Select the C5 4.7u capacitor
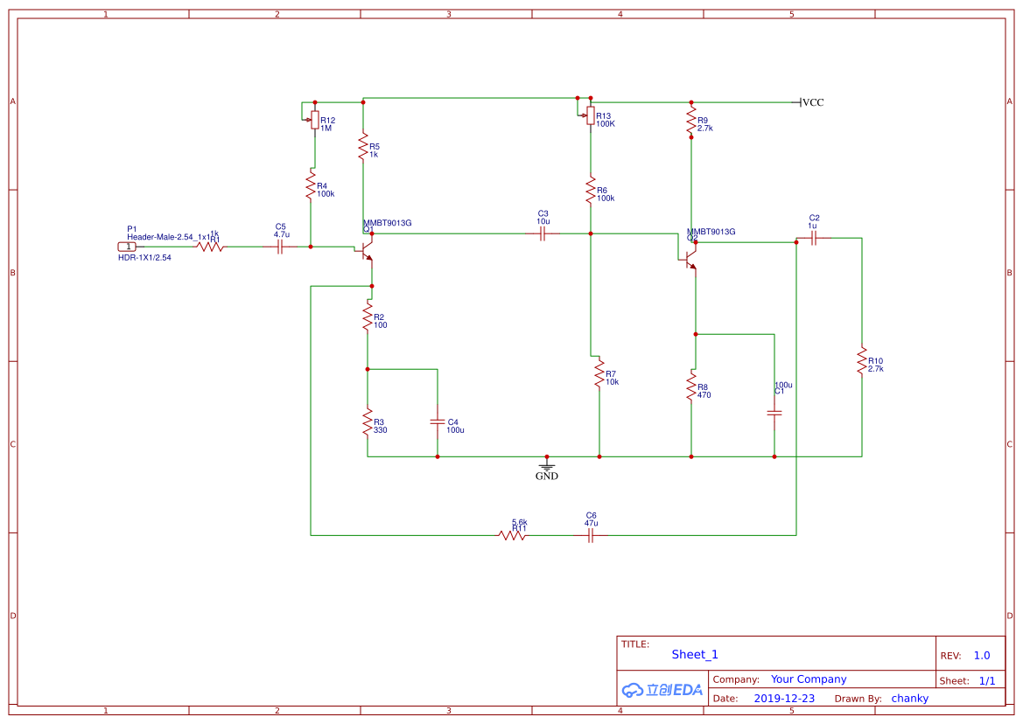Image resolution: width=1023 pixels, height=724 pixels. pos(281,247)
